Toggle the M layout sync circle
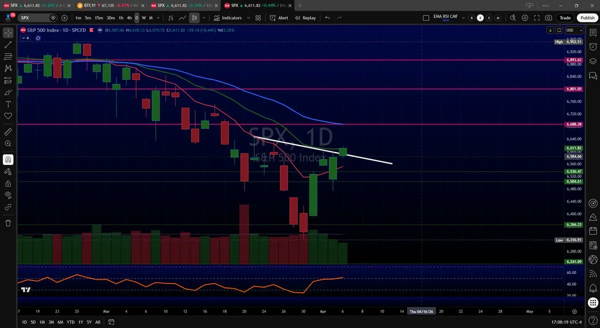Viewport: 600px width, 328px height. click(x=498, y=18)
